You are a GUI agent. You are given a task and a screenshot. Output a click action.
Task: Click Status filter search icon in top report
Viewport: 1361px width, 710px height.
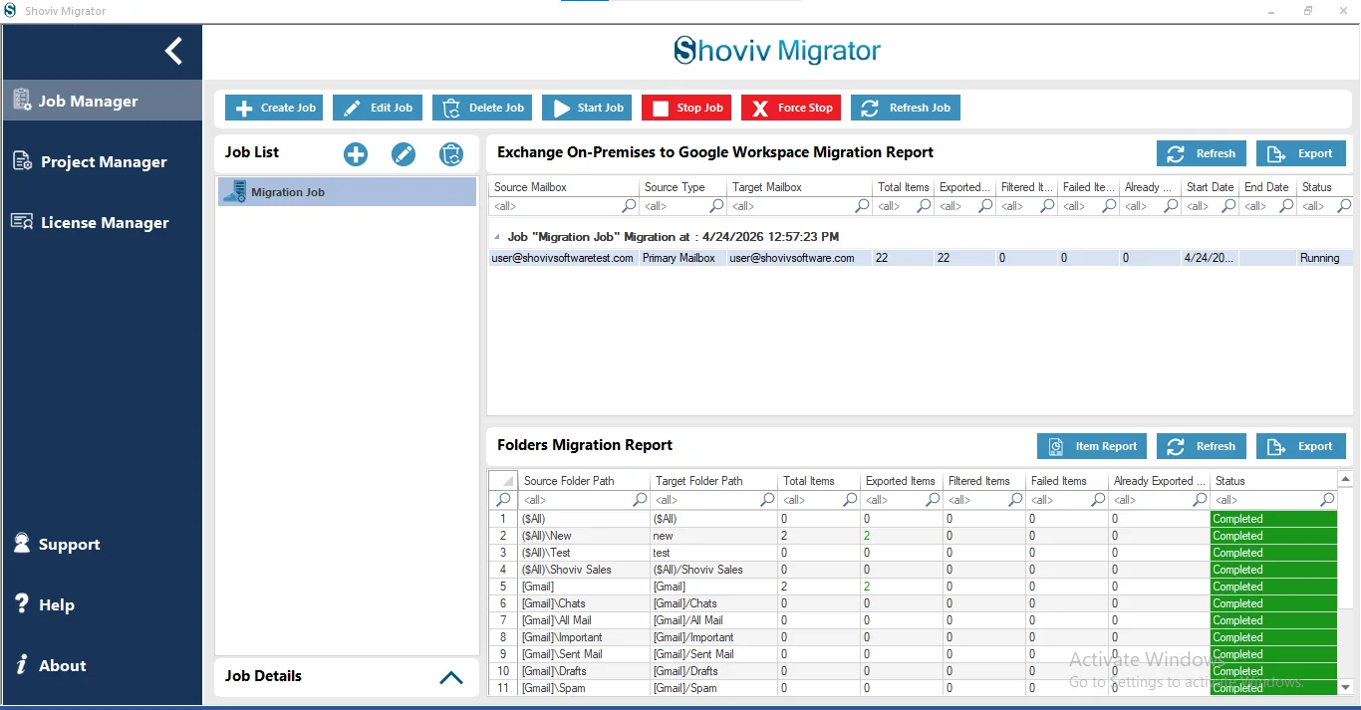pyautogui.click(x=1344, y=206)
